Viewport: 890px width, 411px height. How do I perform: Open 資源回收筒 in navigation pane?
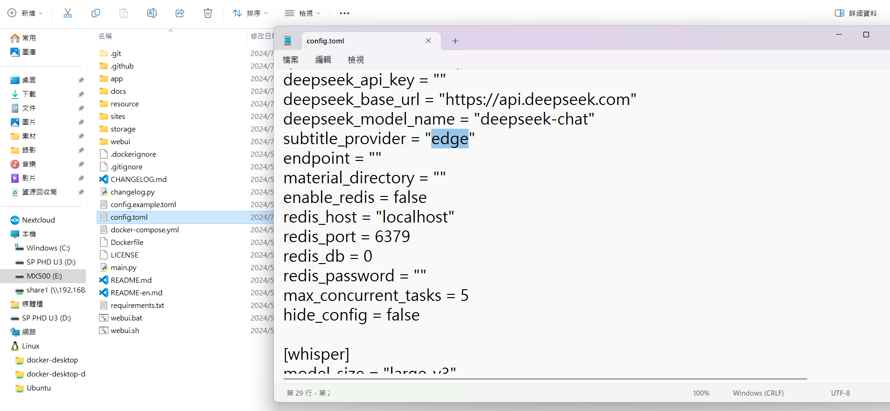tap(34, 192)
